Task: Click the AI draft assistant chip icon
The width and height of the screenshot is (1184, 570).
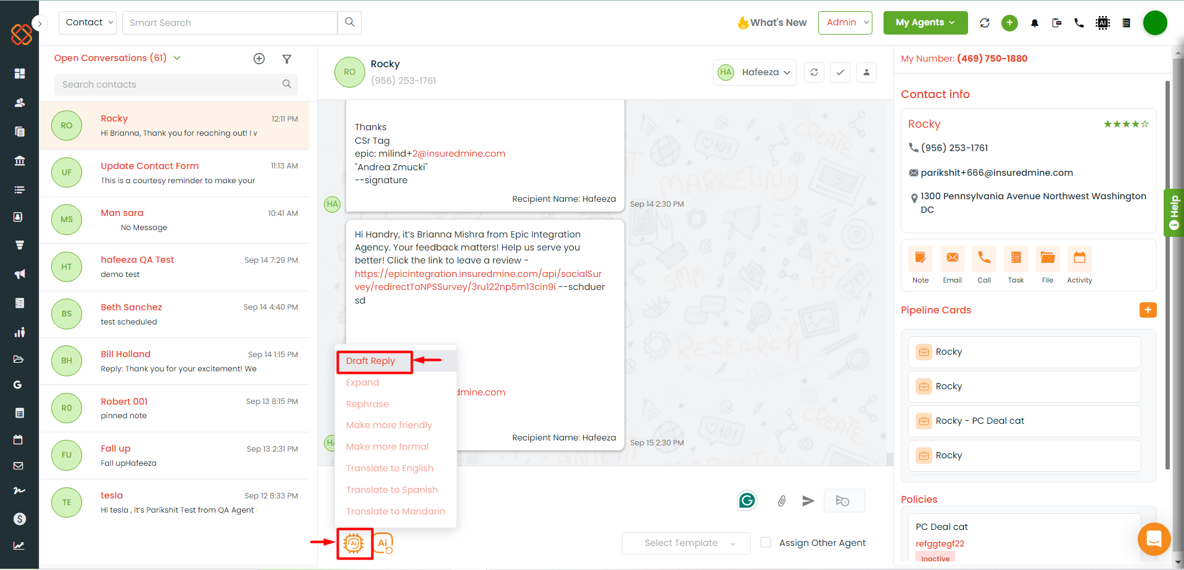Action: coord(354,543)
